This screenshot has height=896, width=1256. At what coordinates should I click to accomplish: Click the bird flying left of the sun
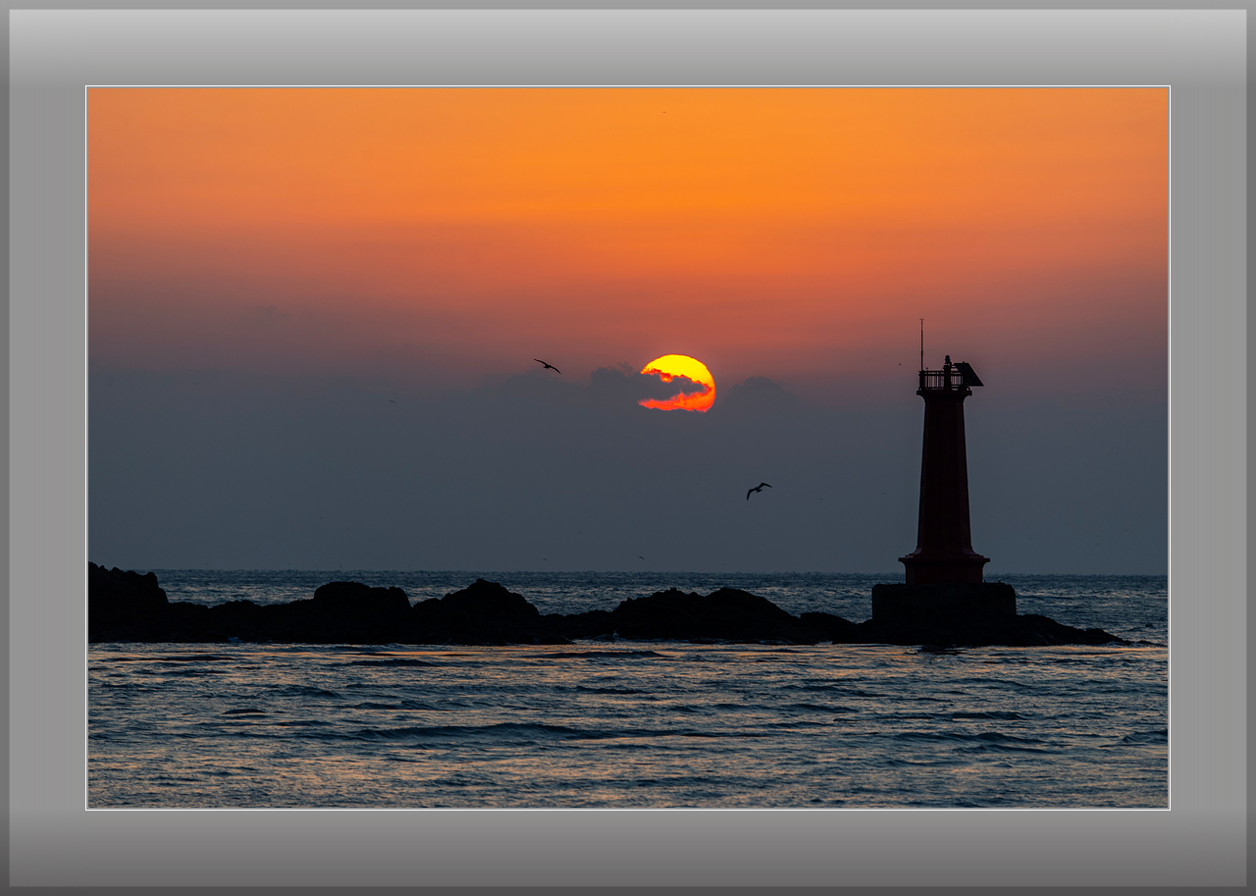coord(548,366)
